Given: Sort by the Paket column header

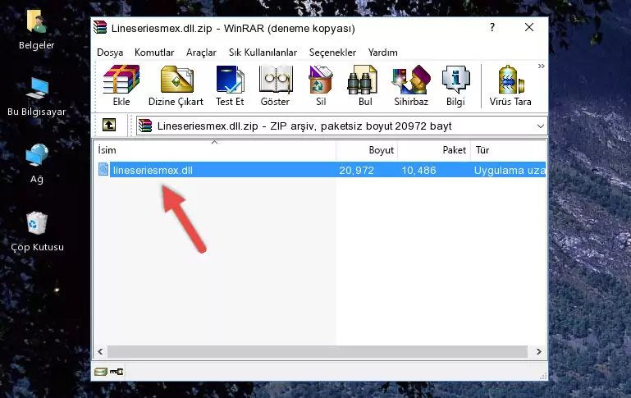Looking at the screenshot, I should [x=434, y=150].
